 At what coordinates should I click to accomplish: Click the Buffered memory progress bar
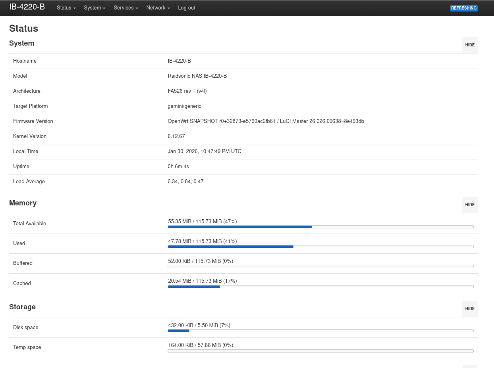point(320,266)
